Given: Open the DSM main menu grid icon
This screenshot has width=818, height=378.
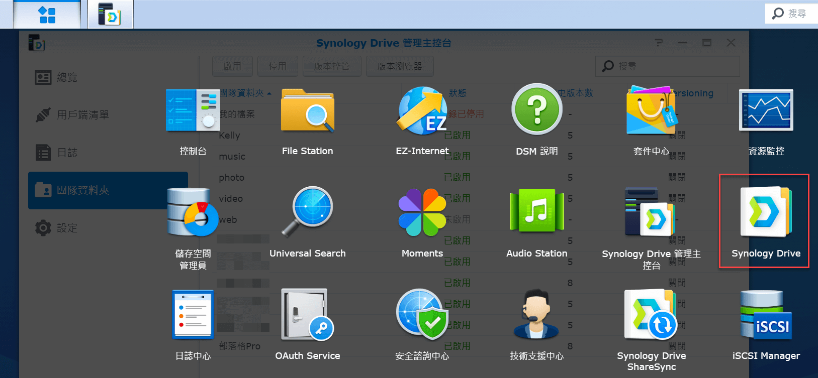Looking at the screenshot, I should click(47, 15).
